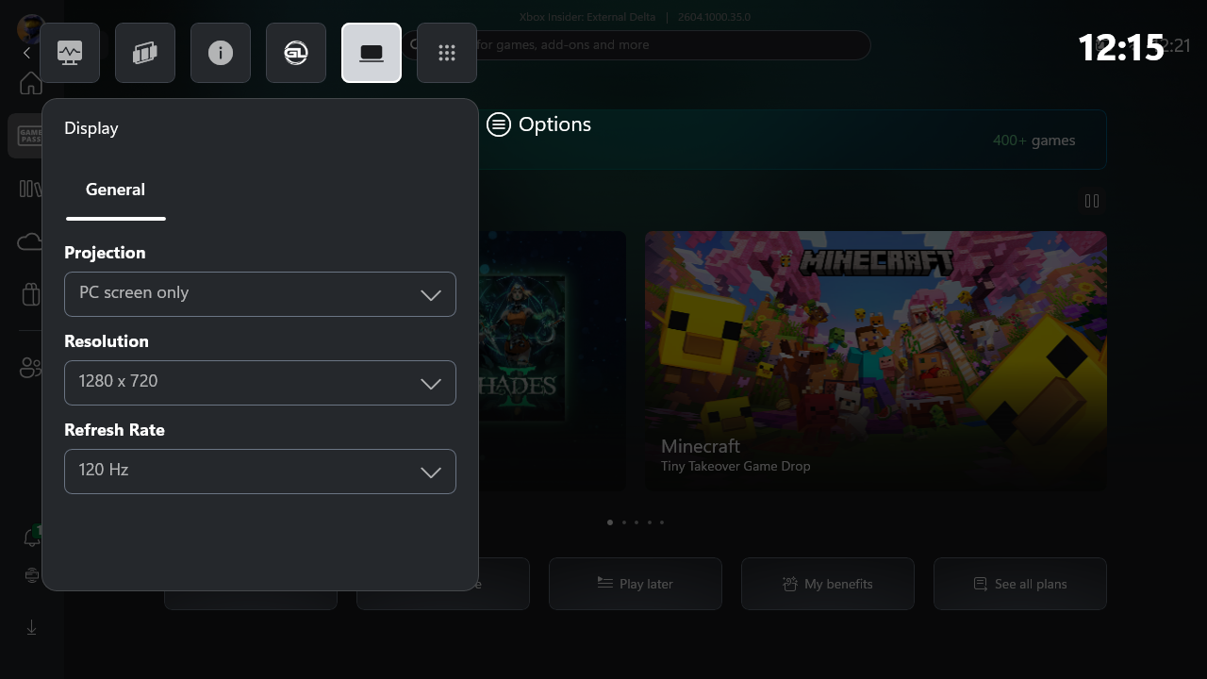This screenshot has height=679, width=1207.
Task: Open the Gallery widget from the top bar
Action: pos(145,53)
